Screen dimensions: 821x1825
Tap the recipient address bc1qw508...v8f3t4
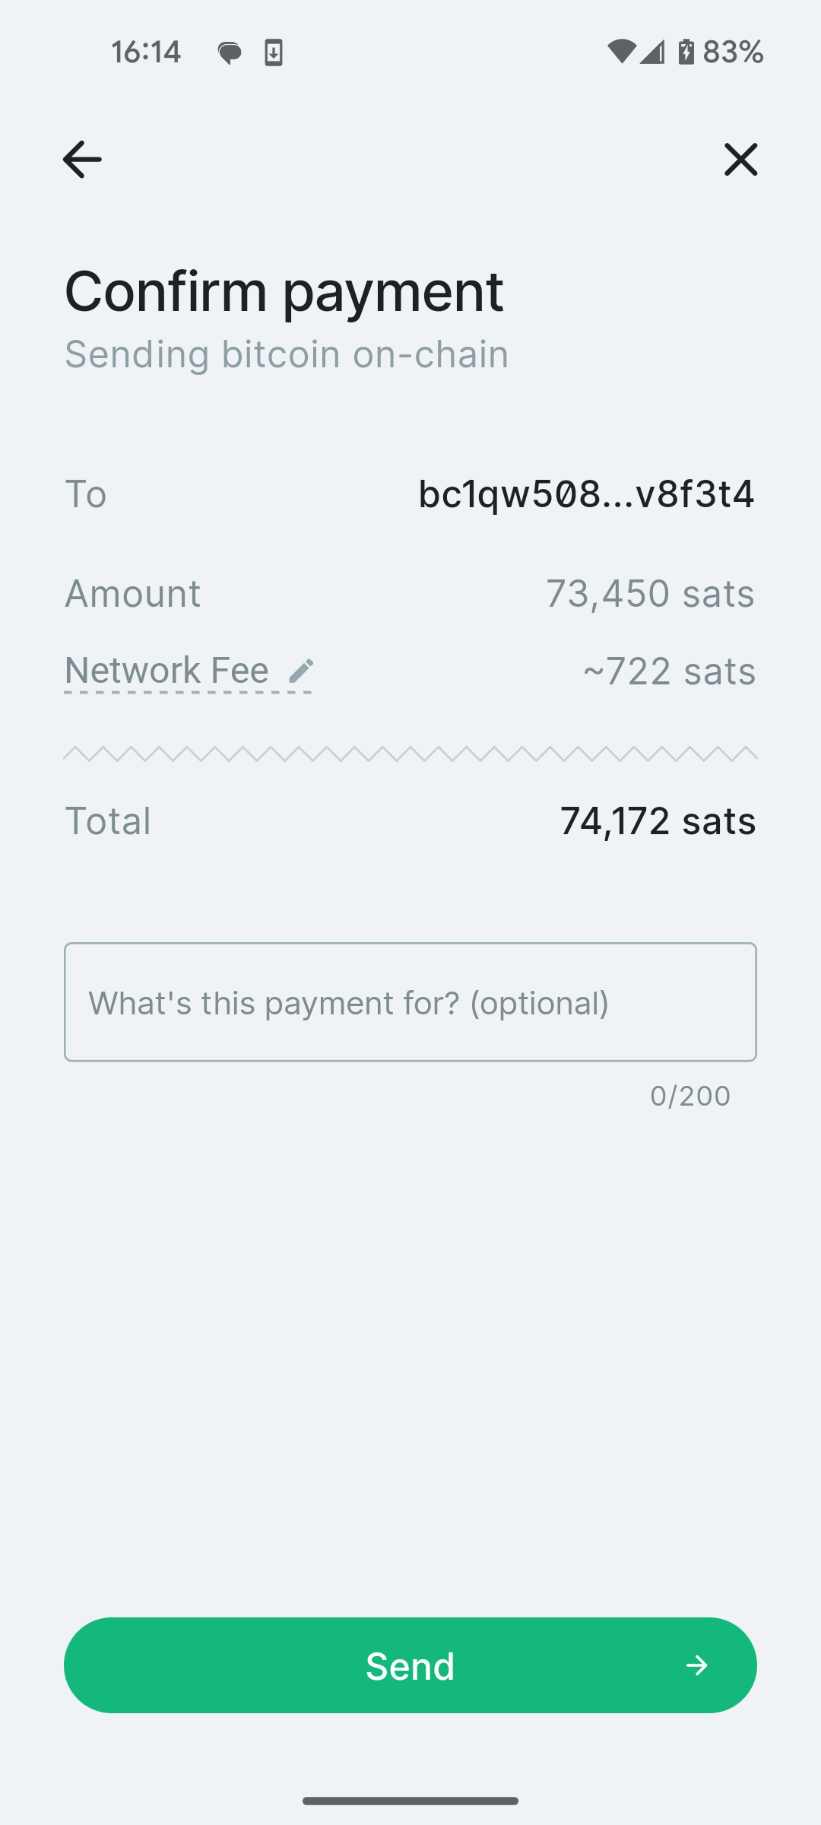pyautogui.click(x=586, y=494)
